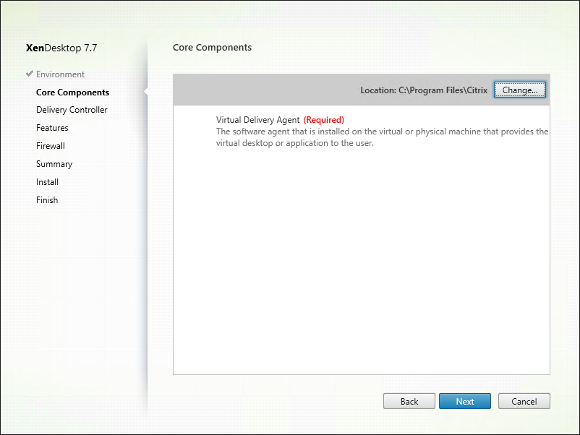Click the Environment checkmark icon
Screen dimensions: 580x435
[x=30, y=74]
